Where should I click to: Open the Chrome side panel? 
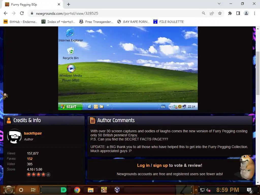[238, 13]
